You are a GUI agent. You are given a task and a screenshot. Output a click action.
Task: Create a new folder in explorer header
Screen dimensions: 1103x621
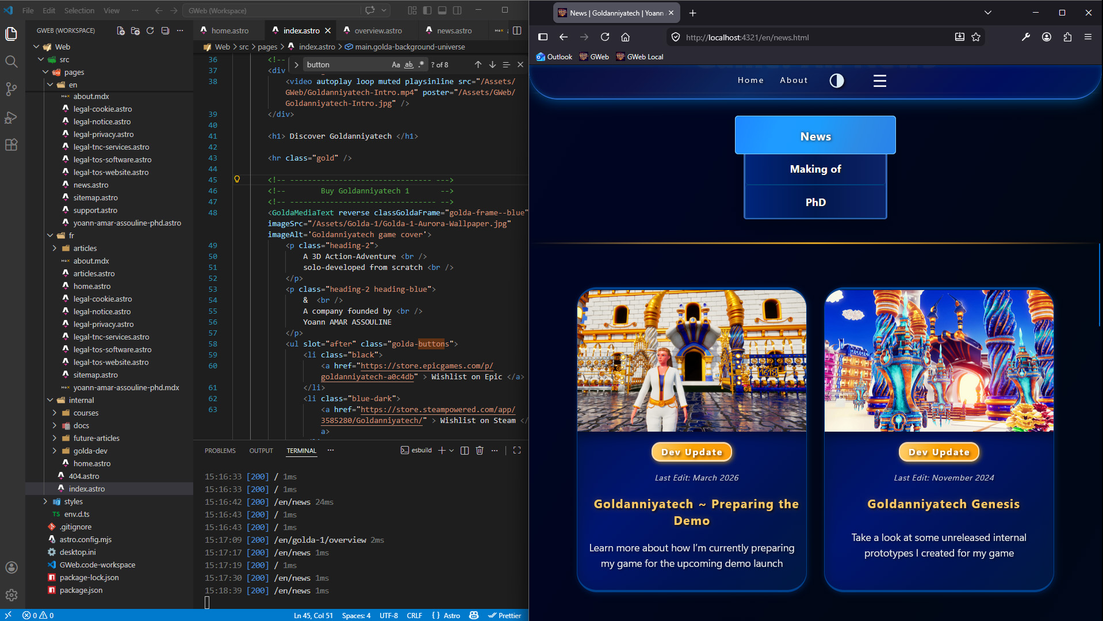(x=136, y=31)
